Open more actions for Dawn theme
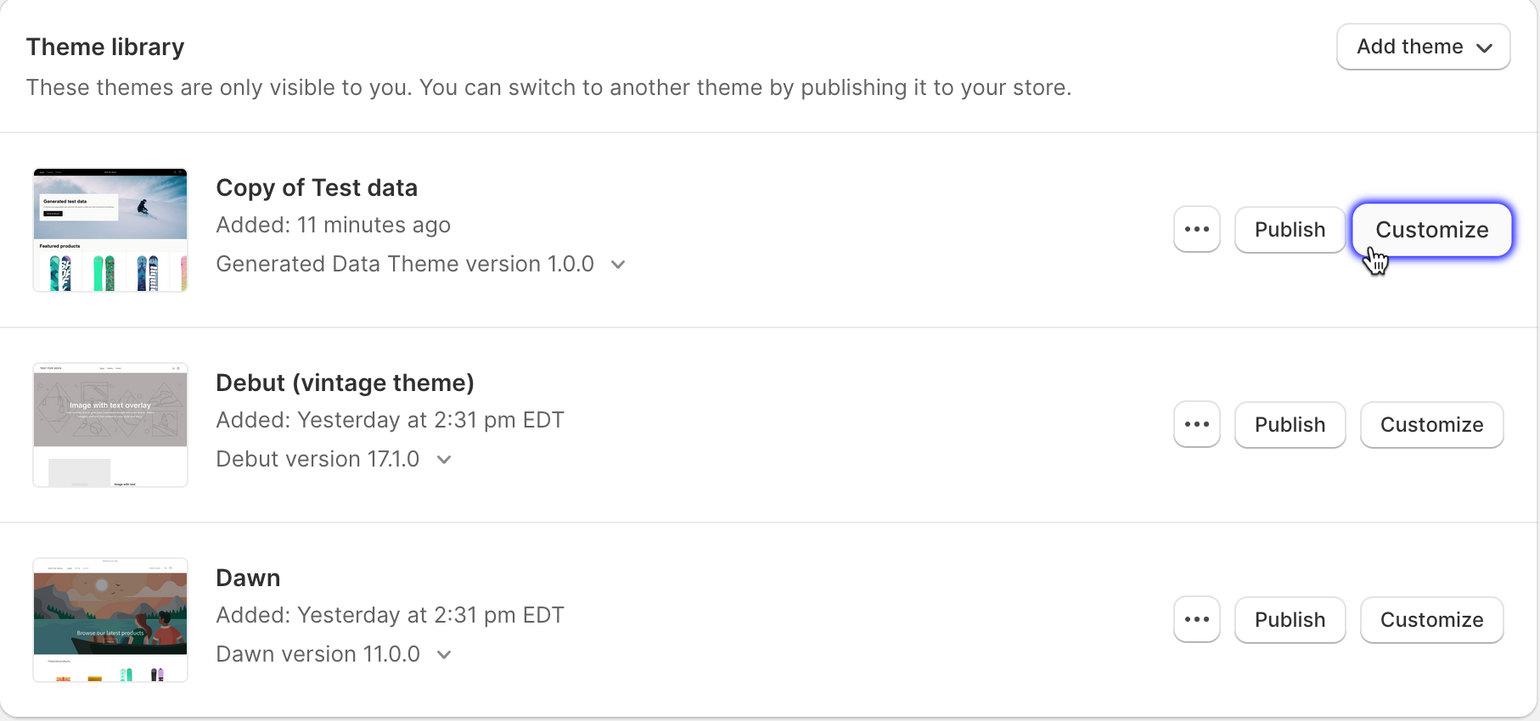The height and width of the screenshot is (721, 1540). click(x=1196, y=619)
